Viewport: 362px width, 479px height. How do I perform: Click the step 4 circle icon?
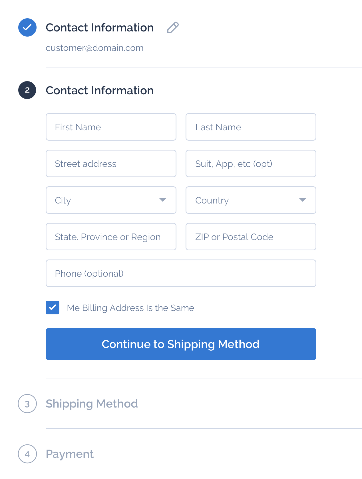27,454
